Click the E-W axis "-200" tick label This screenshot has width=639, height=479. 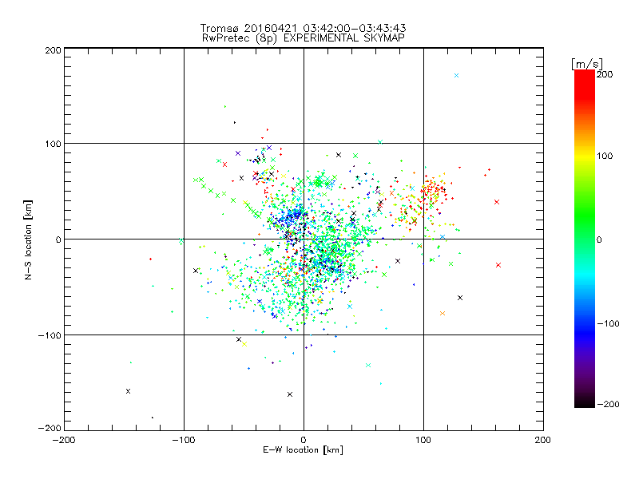pyautogui.click(x=64, y=440)
